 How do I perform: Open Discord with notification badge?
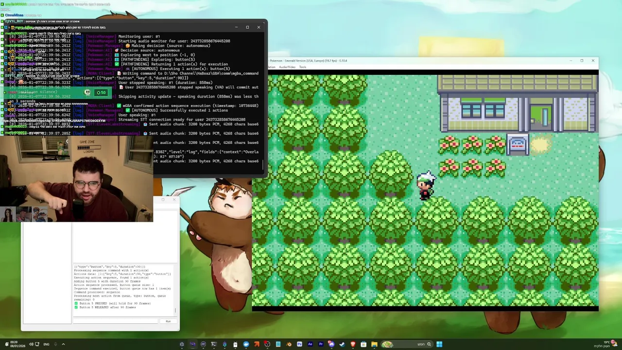(331, 344)
